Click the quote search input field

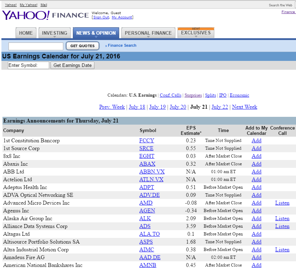(36, 46)
